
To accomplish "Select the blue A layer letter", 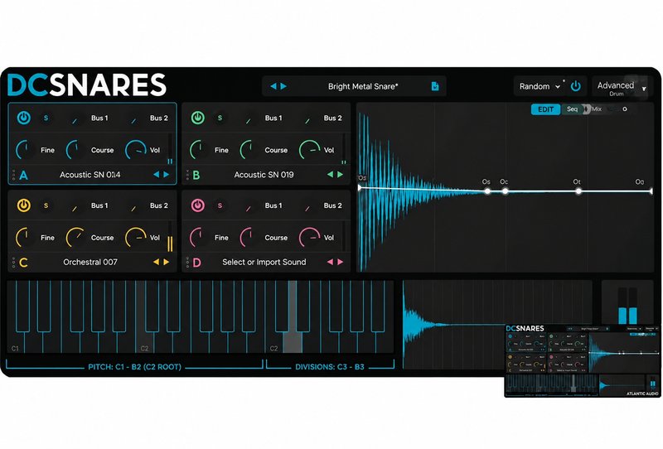I will click(x=24, y=175).
